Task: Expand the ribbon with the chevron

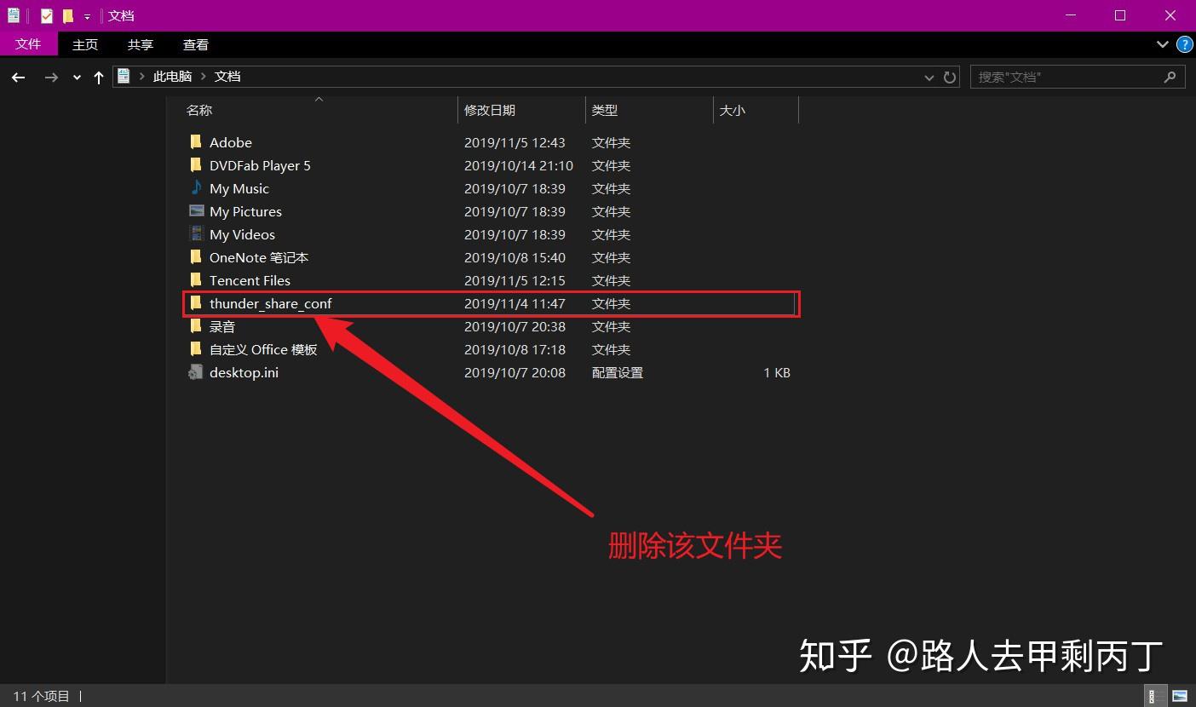Action: tap(1163, 44)
